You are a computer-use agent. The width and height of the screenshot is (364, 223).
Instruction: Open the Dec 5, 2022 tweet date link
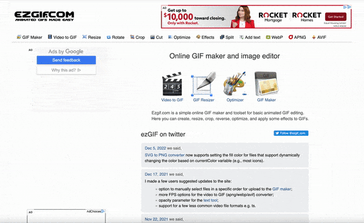pos(155,148)
